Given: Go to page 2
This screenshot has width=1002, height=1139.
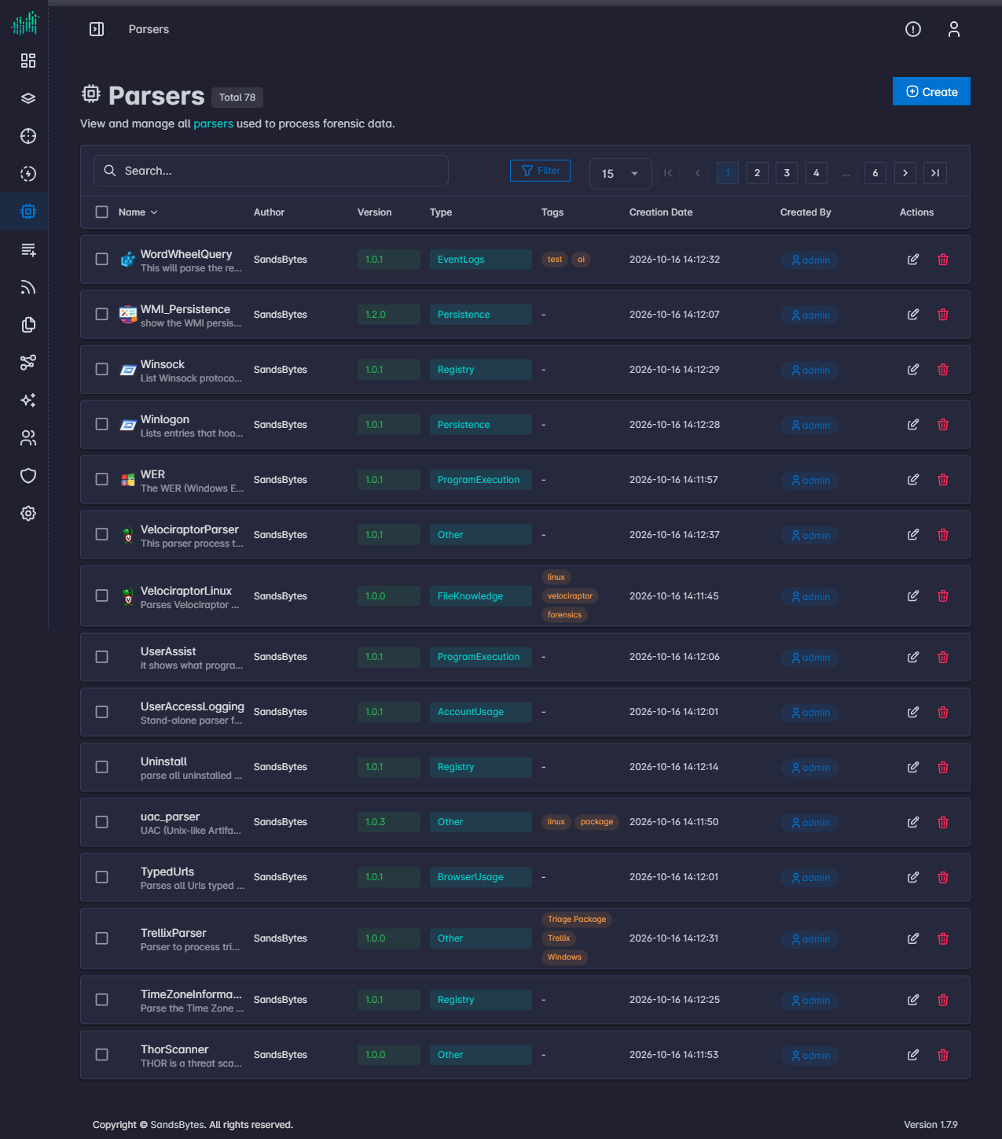Looking at the screenshot, I should pyautogui.click(x=757, y=173).
